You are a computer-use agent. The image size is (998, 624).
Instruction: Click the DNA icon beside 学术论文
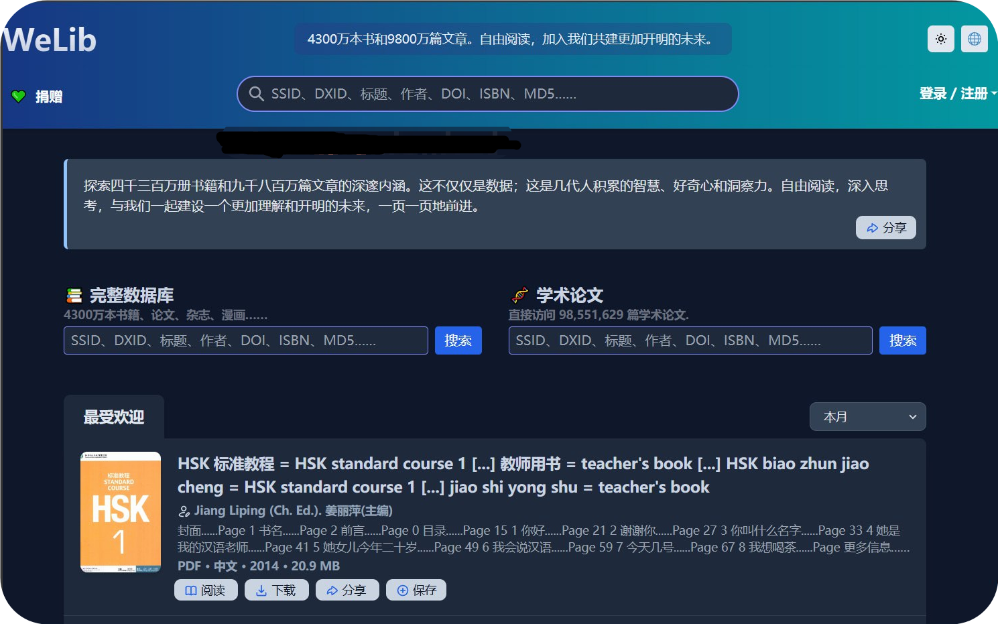[x=518, y=294]
